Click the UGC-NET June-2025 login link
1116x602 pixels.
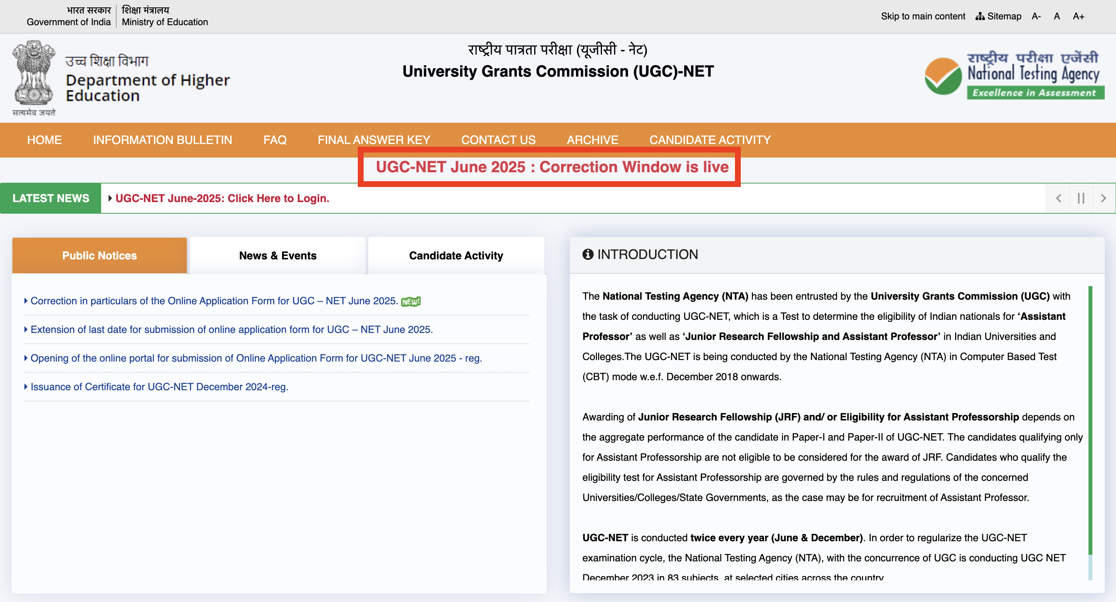point(222,198)
